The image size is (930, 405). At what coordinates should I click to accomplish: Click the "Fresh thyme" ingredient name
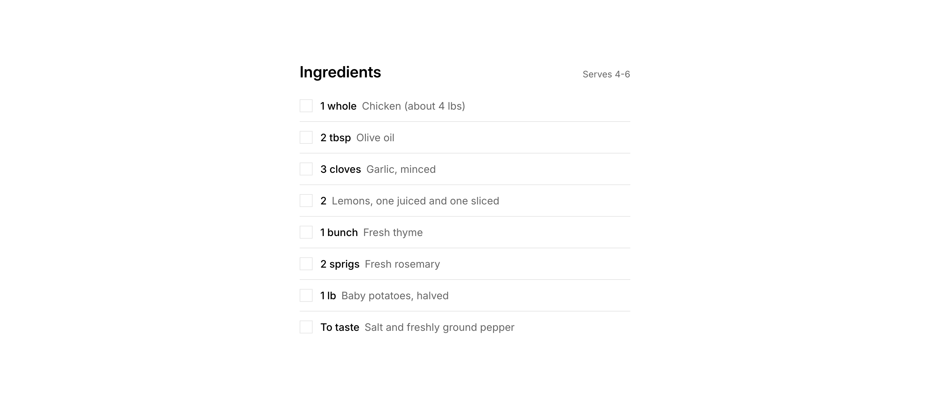pos(393,232)
